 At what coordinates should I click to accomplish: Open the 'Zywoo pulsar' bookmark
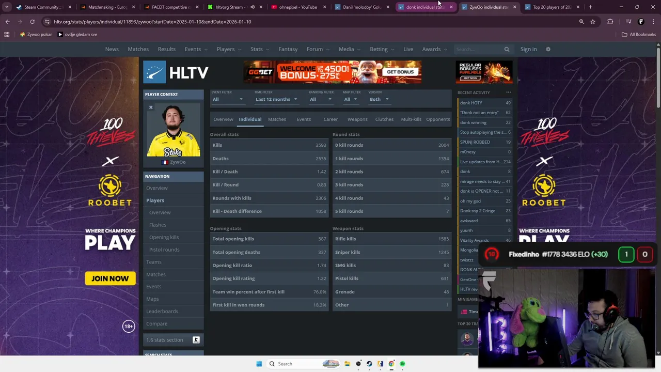[36, 35]
